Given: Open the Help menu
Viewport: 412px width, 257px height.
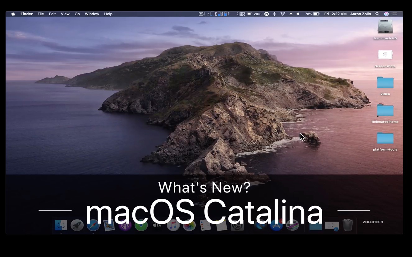Looking at the screenshot, I should 108,14.
